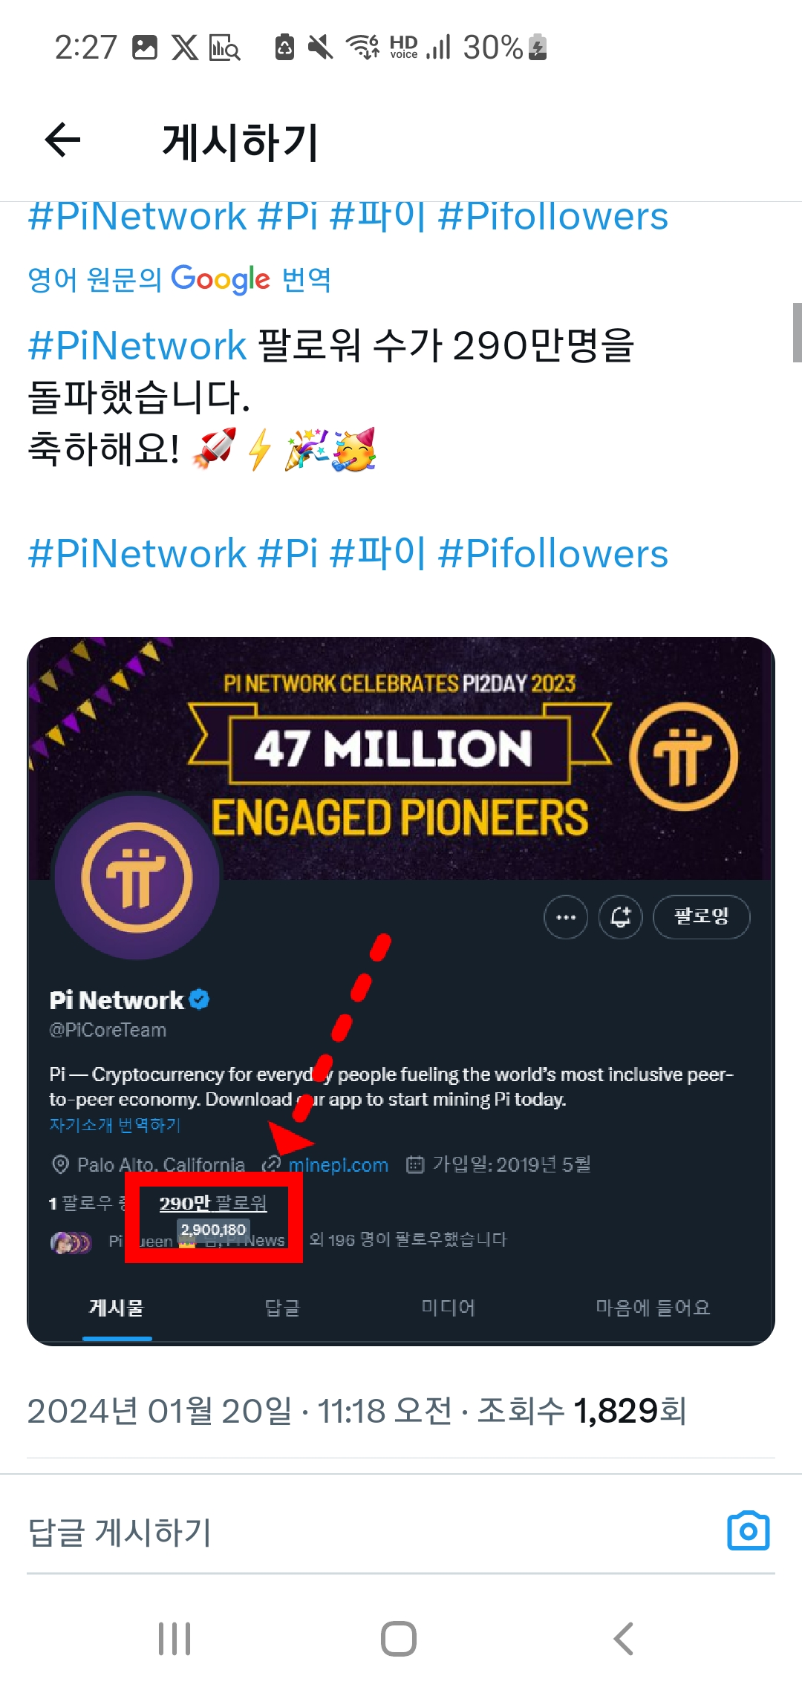
Task: Open the 마음에 들어요 tab
Action: pos(652,1308)
